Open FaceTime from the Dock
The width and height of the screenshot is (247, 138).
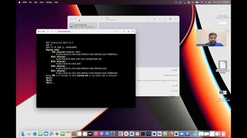point(63,134)
